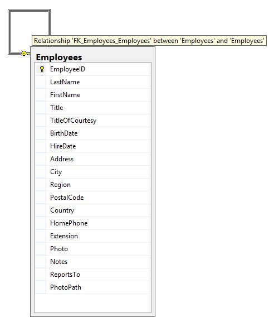Select the FirstName column row

coord(93,95)
